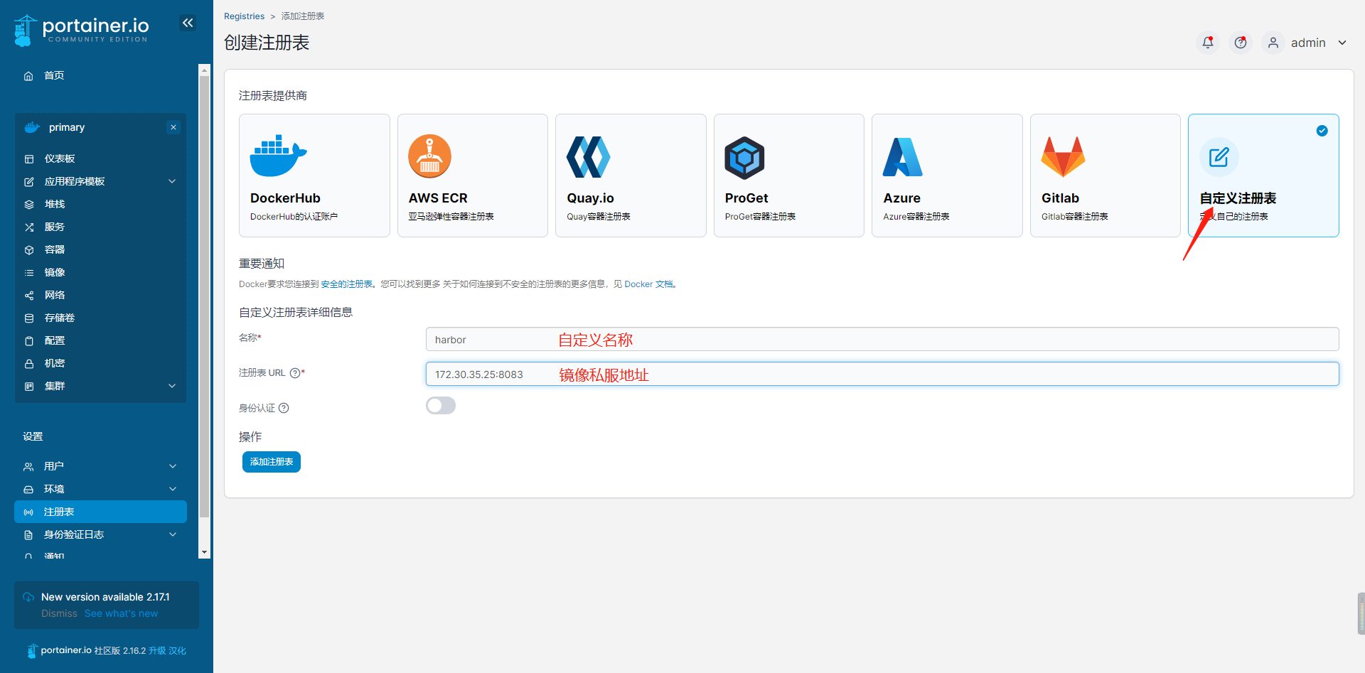Image resolution: width=1365 pixels, height=673 pixels.
Task: Expand the 应用程序模板 chevron
Action: pos(172,181)
